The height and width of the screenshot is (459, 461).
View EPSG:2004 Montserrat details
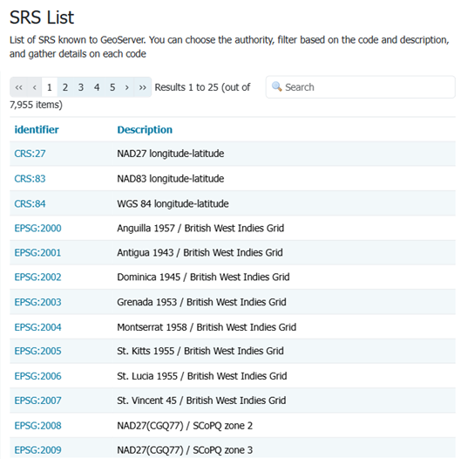click(38, 327)
